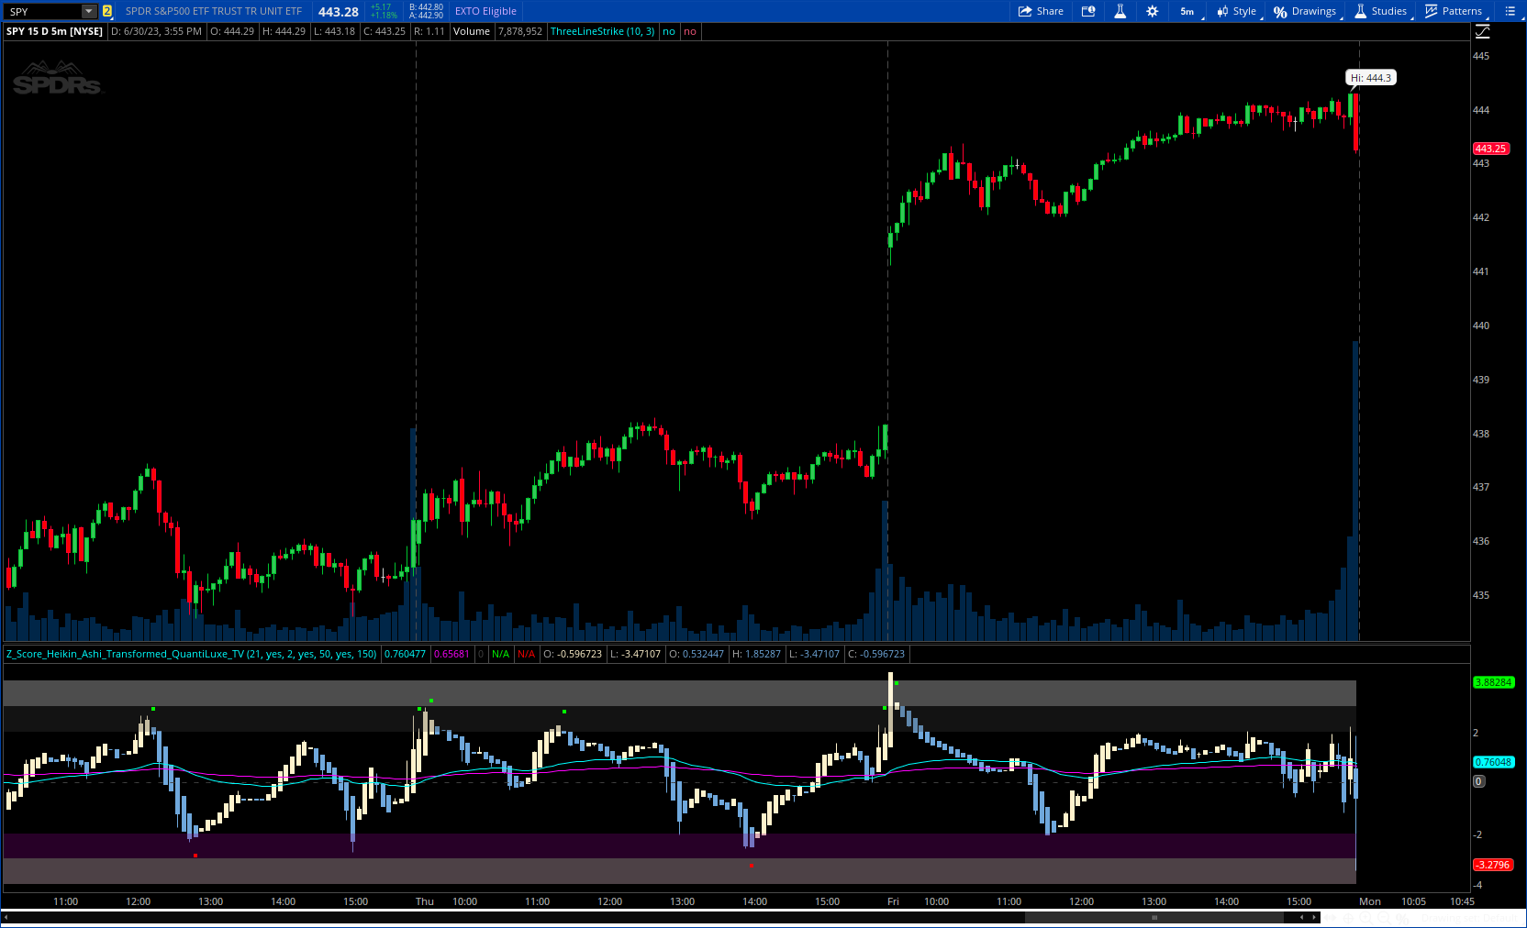
Task: Open the Style menu
Action: [x=1237, y=11]
